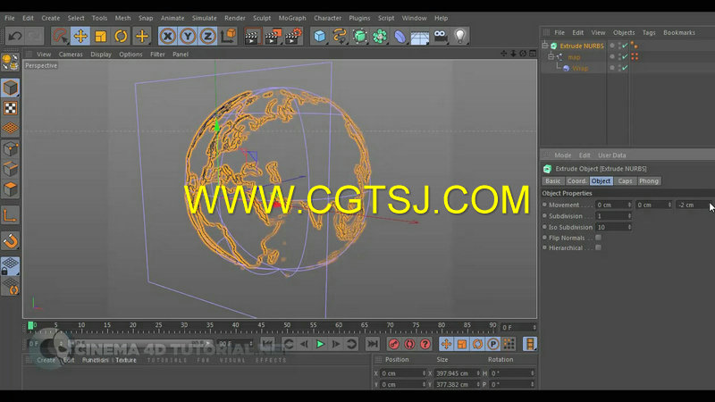The width and height of the screenshot is (715, 402).
Task: Activate the Move tool
Action: (x=80, y=36)
